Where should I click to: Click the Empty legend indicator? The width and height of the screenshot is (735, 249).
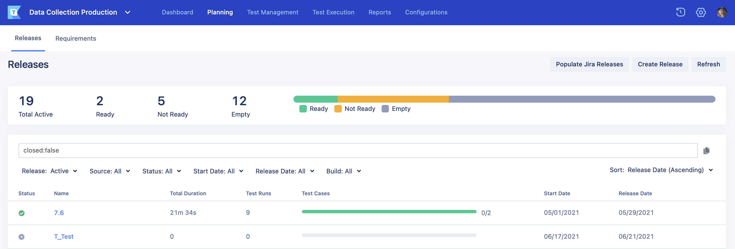(386, 109)
